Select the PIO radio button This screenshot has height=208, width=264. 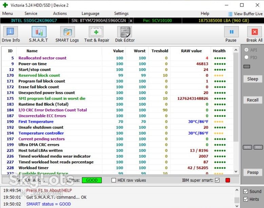(x=246, y=57)
